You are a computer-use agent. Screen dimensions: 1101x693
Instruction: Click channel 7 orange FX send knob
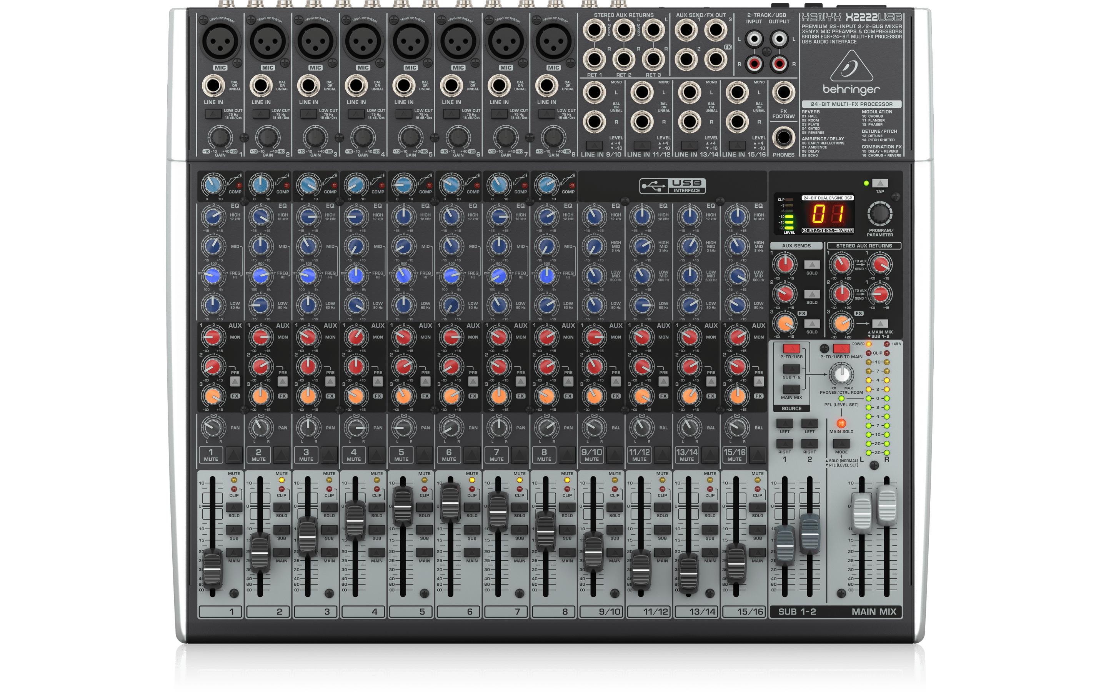pyautogui.click(x=498, y=396)
